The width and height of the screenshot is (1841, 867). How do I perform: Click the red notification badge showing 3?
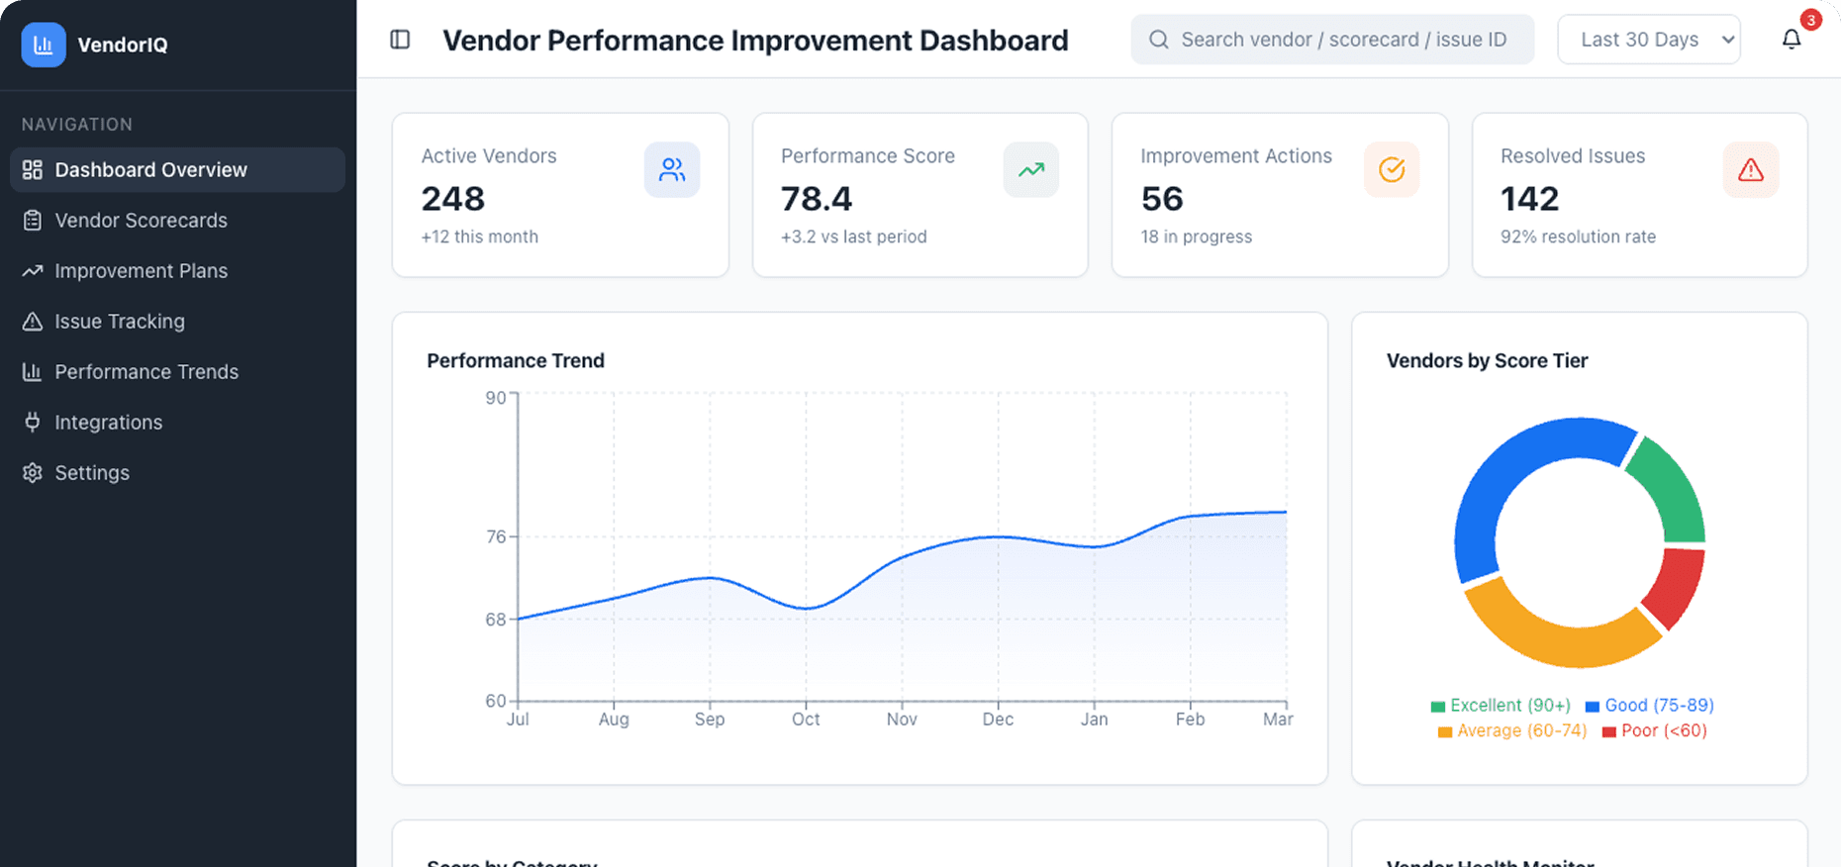(x=1811, y=20)
